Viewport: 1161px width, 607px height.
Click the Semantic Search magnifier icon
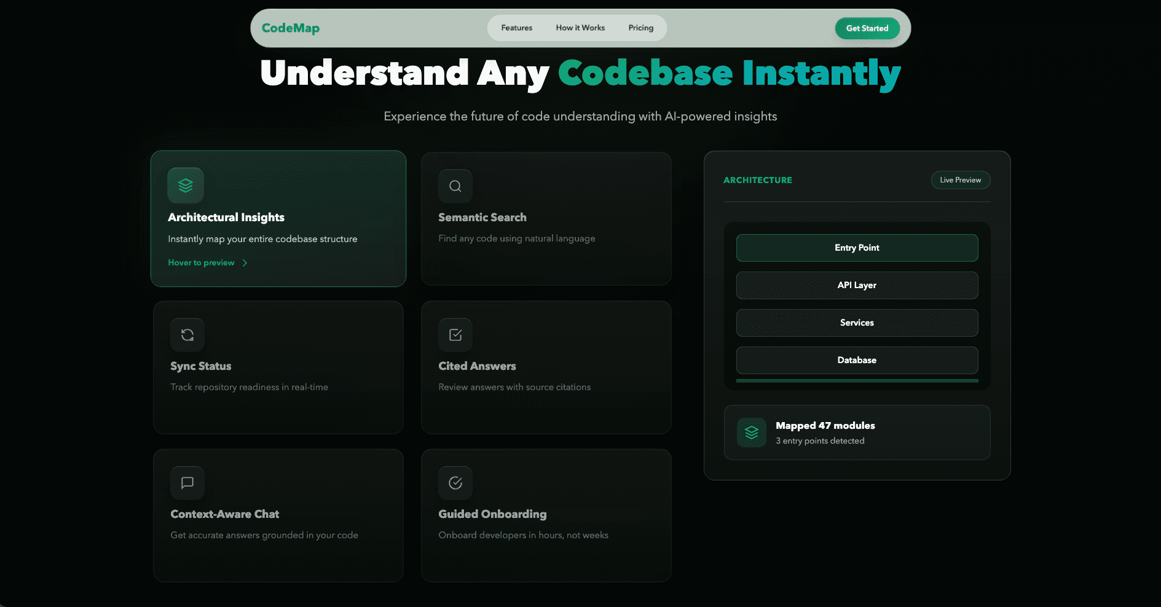tap(455, 186)
